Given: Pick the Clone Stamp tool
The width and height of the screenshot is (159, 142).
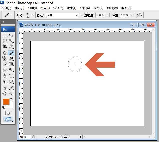Looking at the screenshot, I should coord(5,58).
